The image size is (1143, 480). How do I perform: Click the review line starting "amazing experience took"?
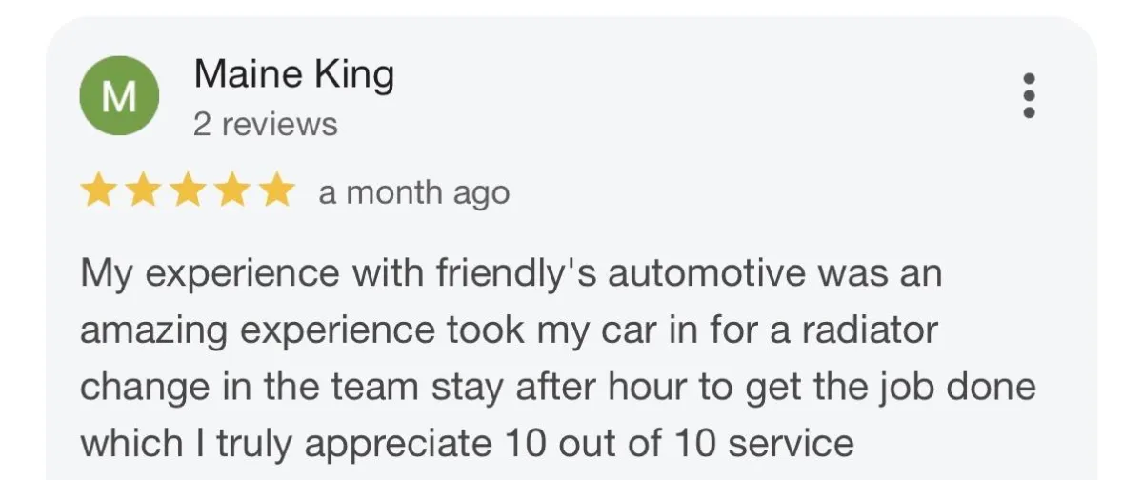point(509,331)
